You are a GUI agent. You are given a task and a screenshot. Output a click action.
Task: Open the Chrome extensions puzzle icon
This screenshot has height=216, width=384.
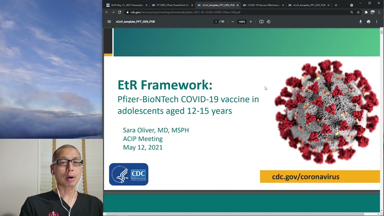[366, 12]
